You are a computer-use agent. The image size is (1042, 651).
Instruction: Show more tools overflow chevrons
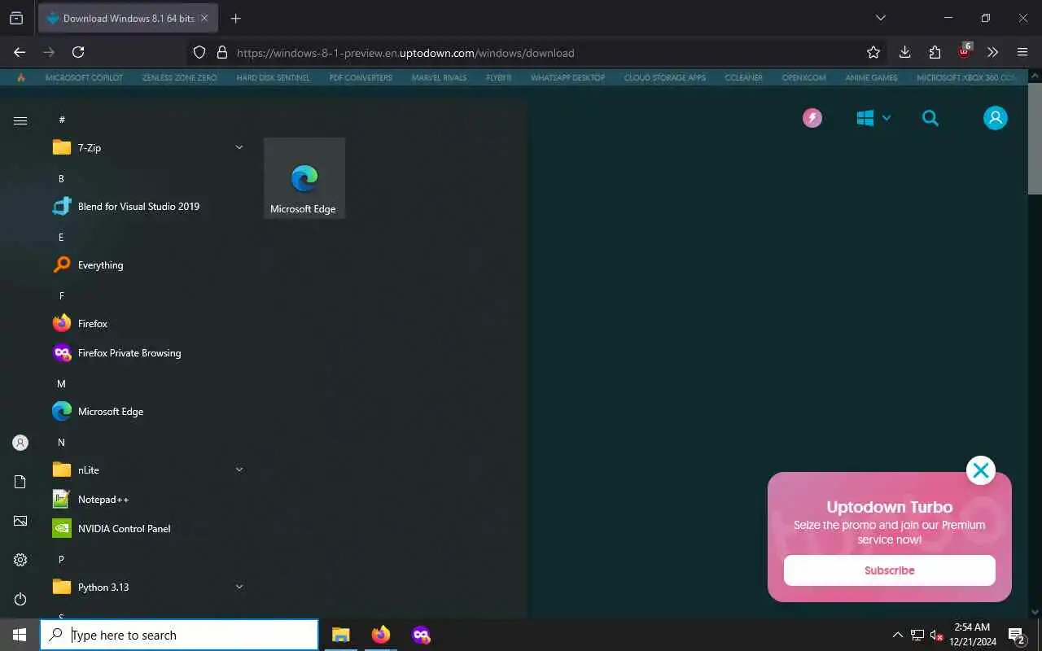(992, 52)
